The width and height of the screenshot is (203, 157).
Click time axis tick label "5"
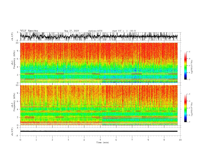(100, 140)
